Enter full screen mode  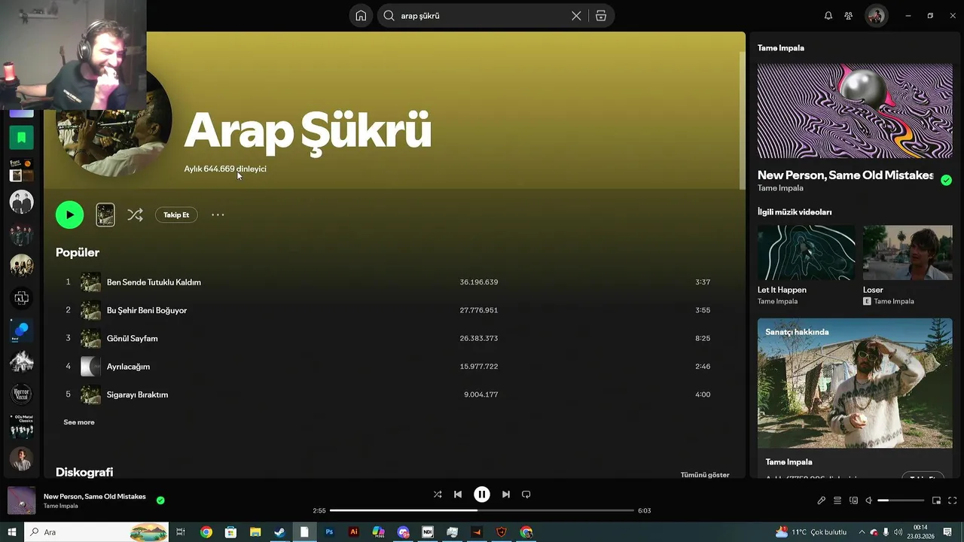point(953,501)
